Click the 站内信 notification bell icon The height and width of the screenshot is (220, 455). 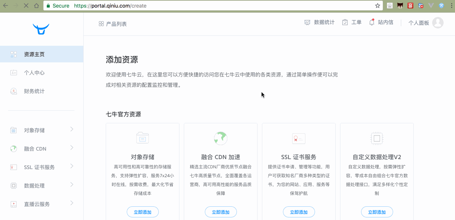[x=372, y=22]
